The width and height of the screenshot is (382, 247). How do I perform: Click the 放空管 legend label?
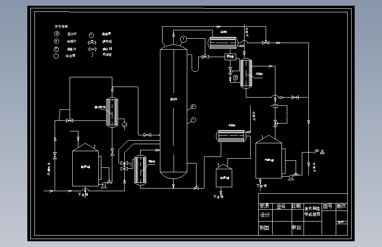(107, 54)
